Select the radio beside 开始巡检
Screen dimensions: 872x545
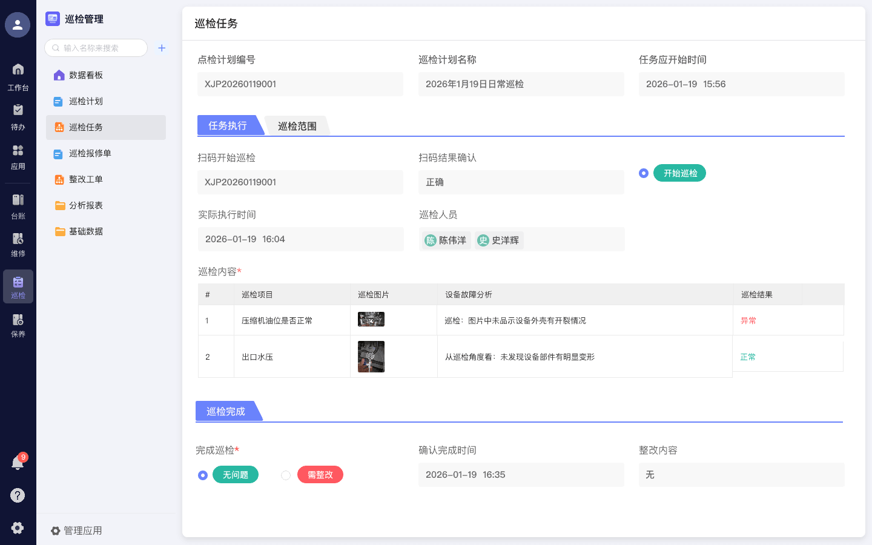click(x=643, y=173)
